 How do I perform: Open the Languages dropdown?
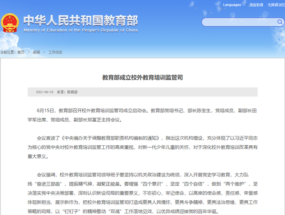coord(234,5)
